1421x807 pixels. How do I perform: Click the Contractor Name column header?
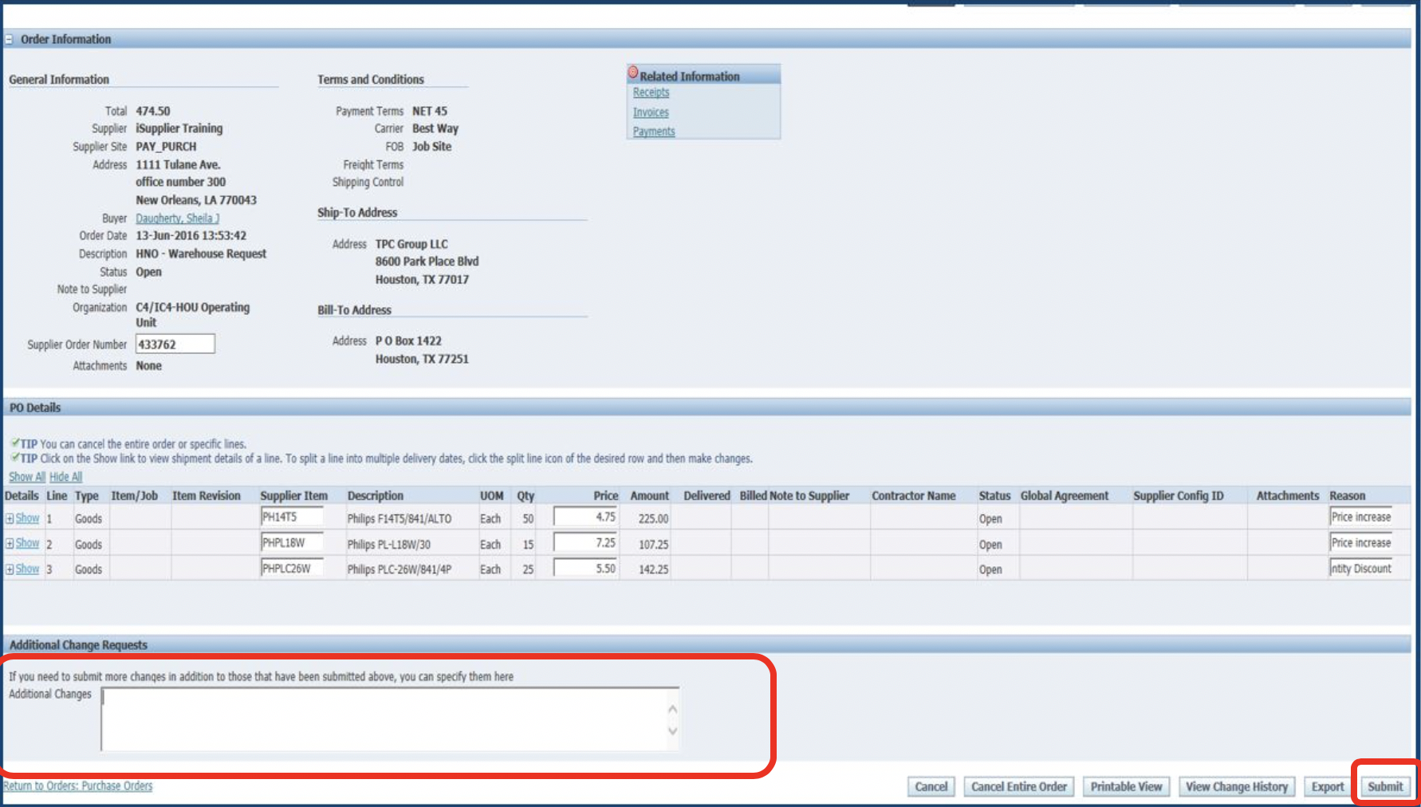pyautogui.click(x=913, y=496)
